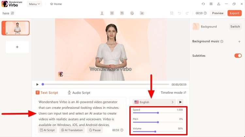Expand the English voice selector
Viewport: 245px width, 137px height.
coord(154,102)
